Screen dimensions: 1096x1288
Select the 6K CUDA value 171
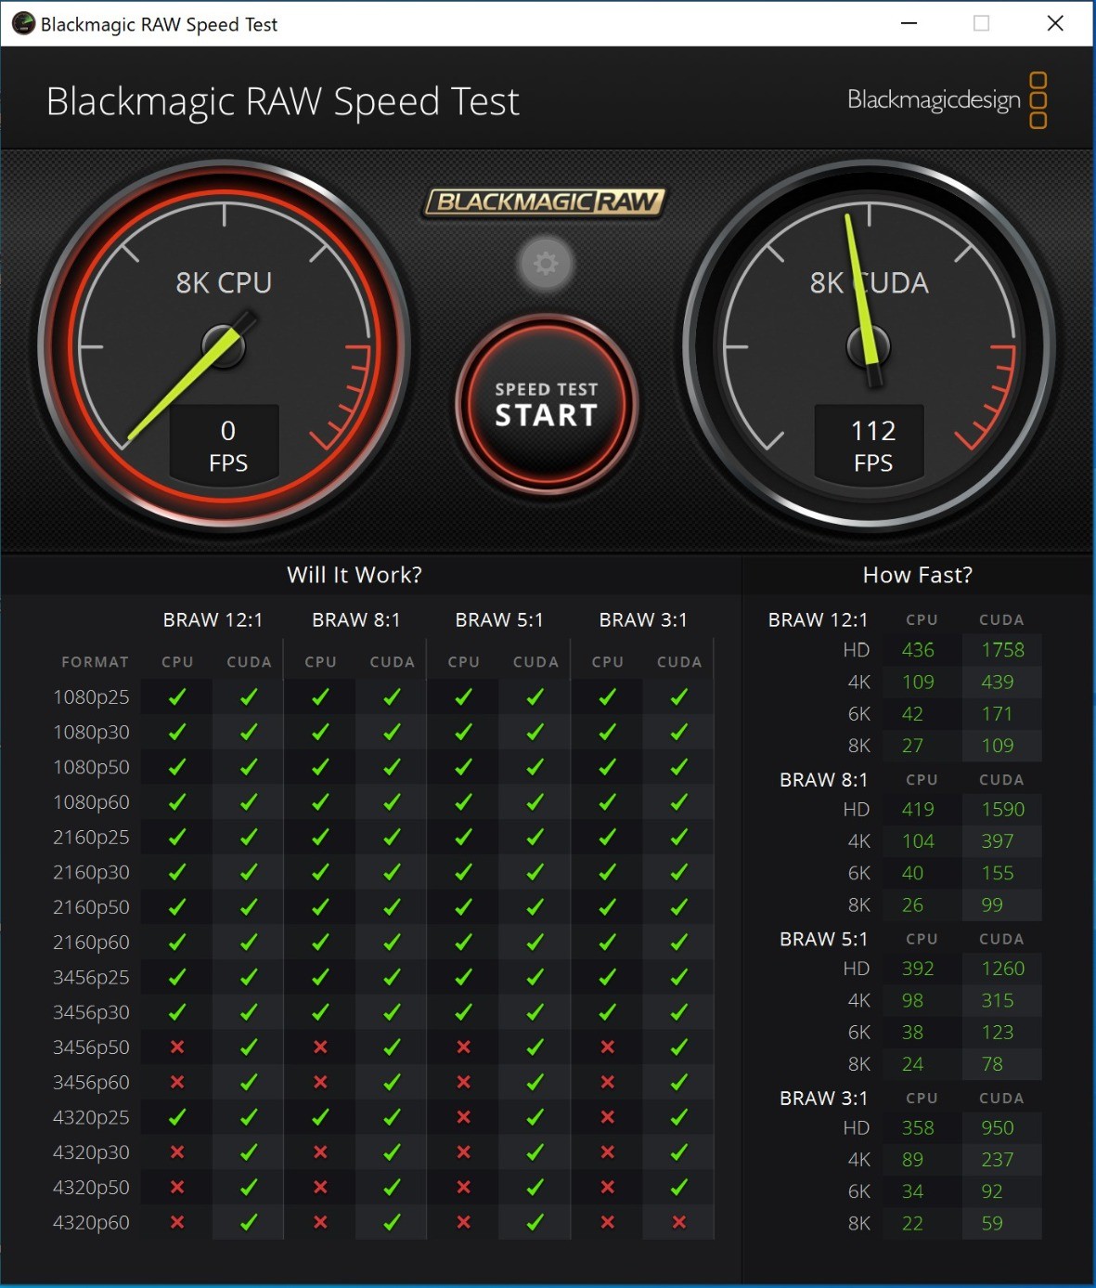[x=998, y=714]
